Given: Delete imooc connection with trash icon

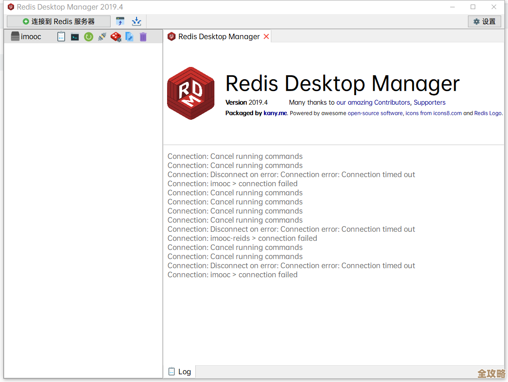Looking at the screenshot, I should (143, 37).
